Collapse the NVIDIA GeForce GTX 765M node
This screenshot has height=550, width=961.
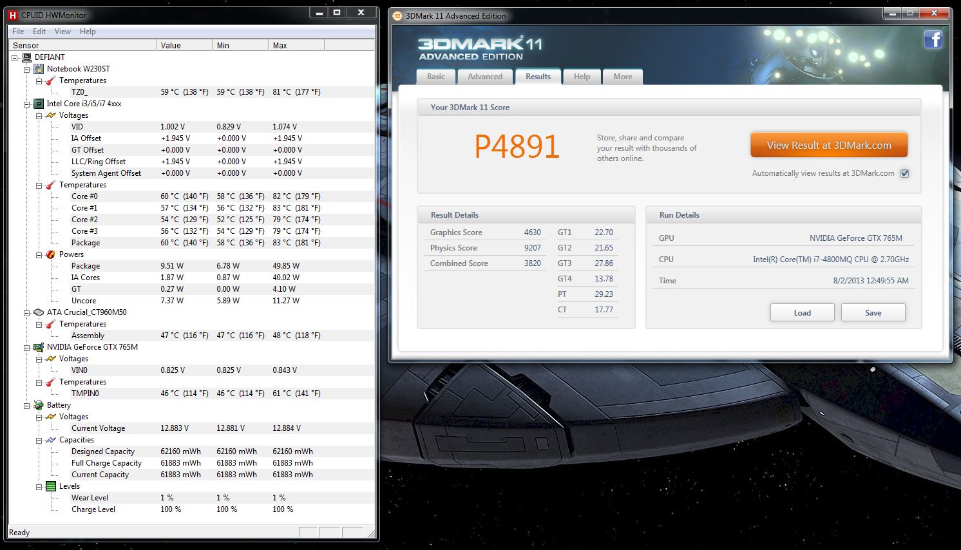27,347
